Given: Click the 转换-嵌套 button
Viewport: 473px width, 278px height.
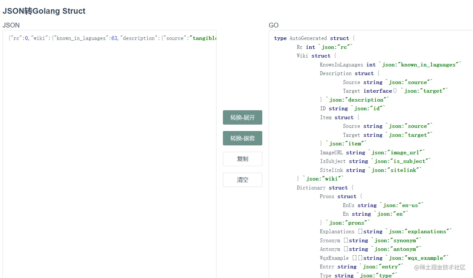Looking at the screenshot, I should pos(242,138).
